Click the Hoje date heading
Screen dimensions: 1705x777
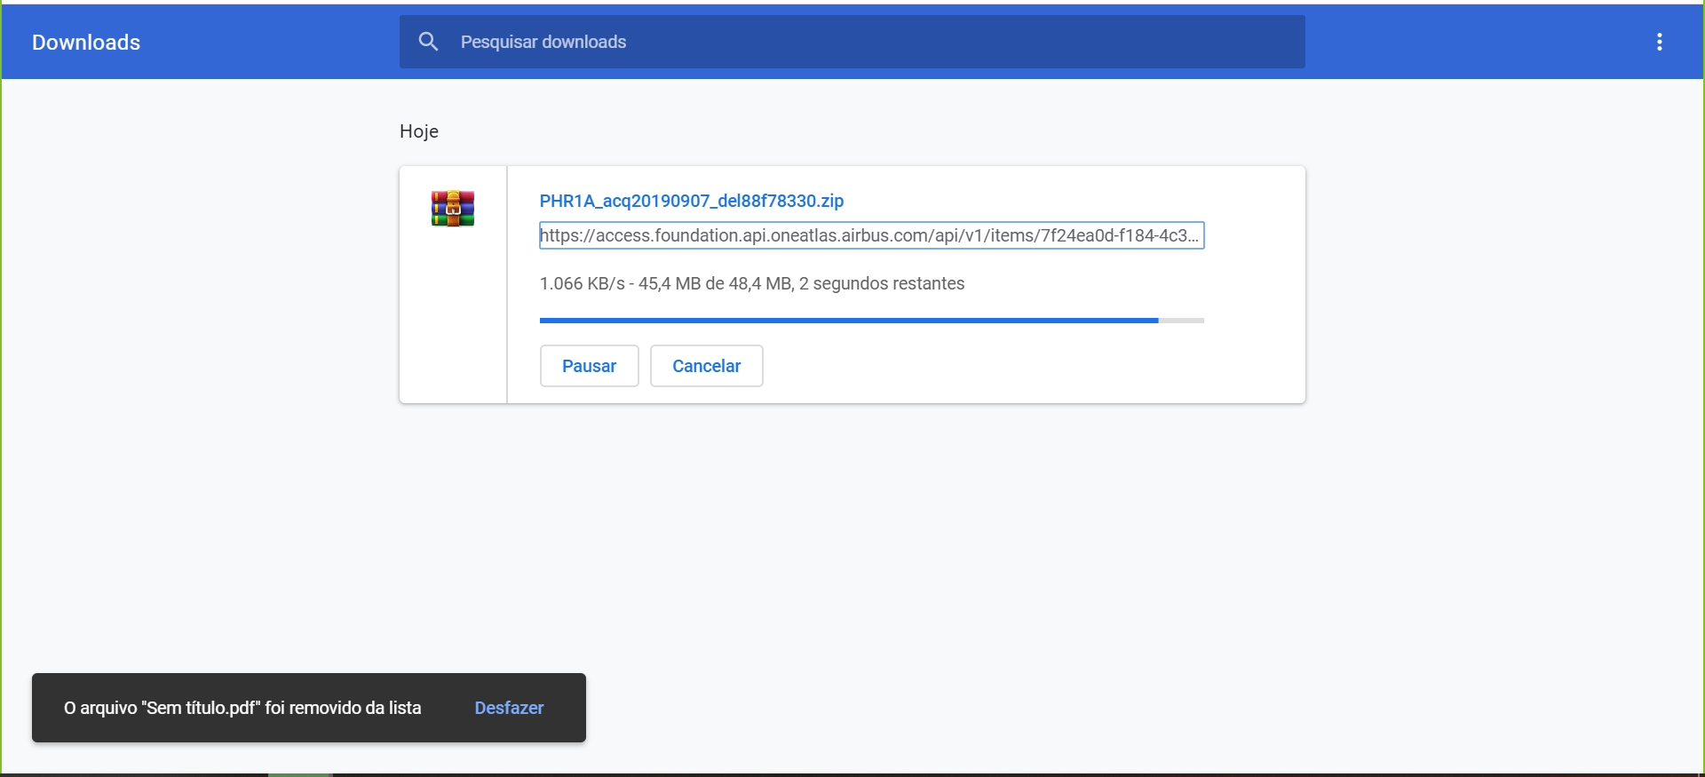pyautogui.click(x=419, y=131)
